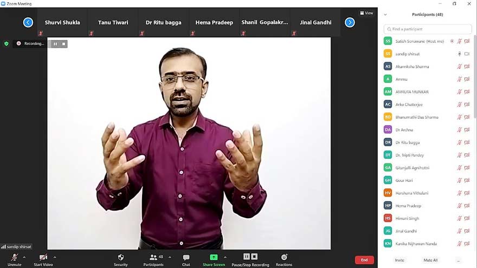Click the green Share Screen icon

click(x=214, y=257)
